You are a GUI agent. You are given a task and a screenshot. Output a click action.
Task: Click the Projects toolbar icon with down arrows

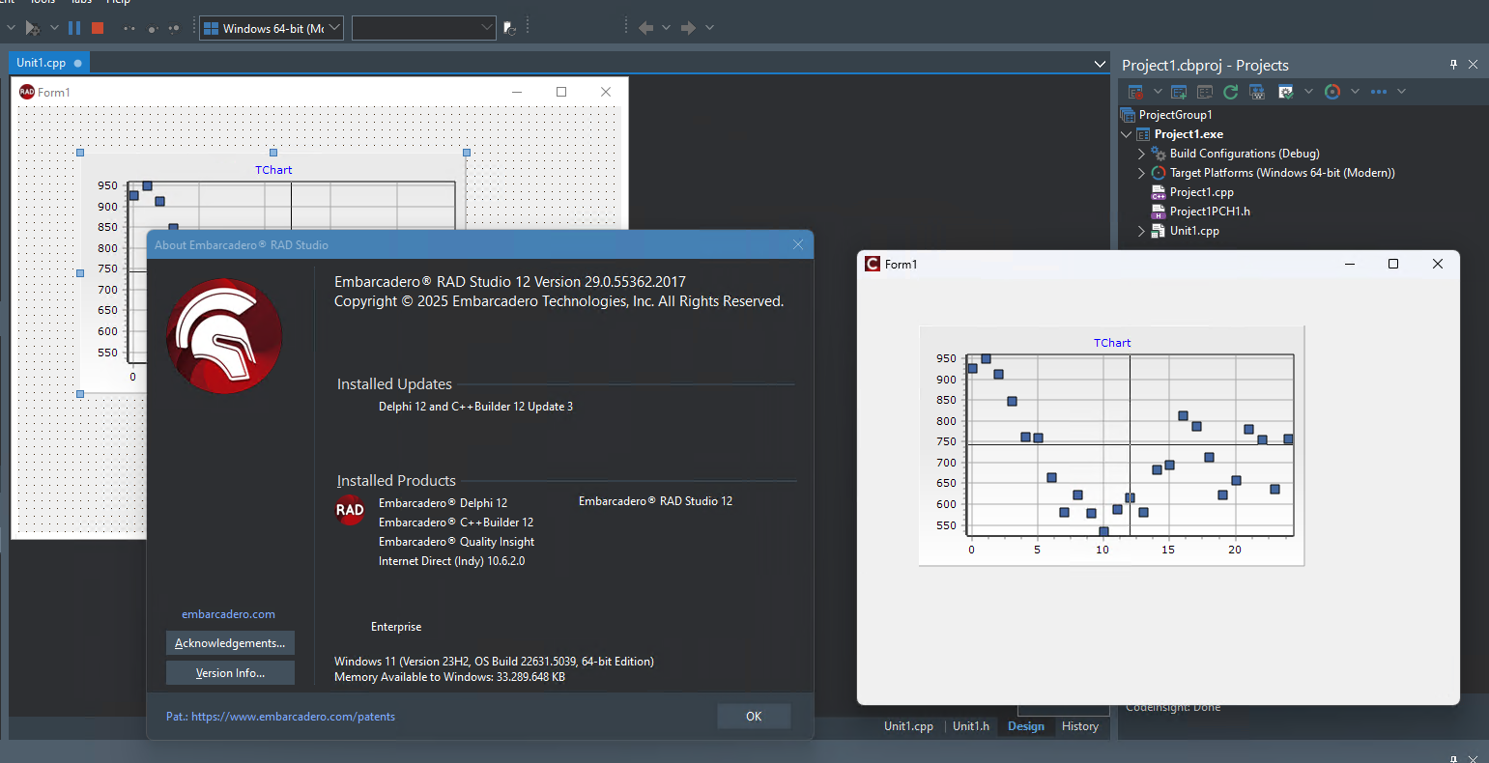(1257, 92)
